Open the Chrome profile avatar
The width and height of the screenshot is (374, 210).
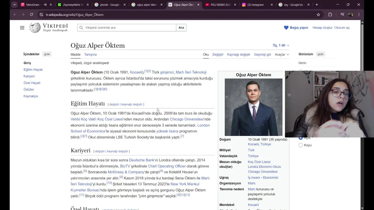coord(351,15)
